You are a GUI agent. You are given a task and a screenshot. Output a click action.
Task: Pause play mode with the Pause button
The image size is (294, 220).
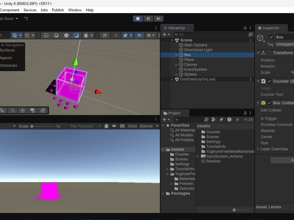(x=148, y=19)
